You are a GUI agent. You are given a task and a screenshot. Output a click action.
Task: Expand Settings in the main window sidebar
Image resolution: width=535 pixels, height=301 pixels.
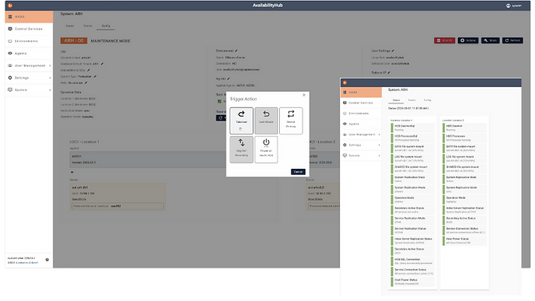(29, 78)
